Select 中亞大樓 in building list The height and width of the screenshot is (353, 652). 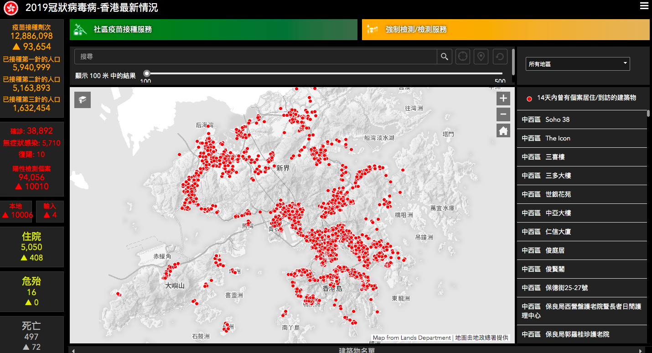click(x=582, y=213)
